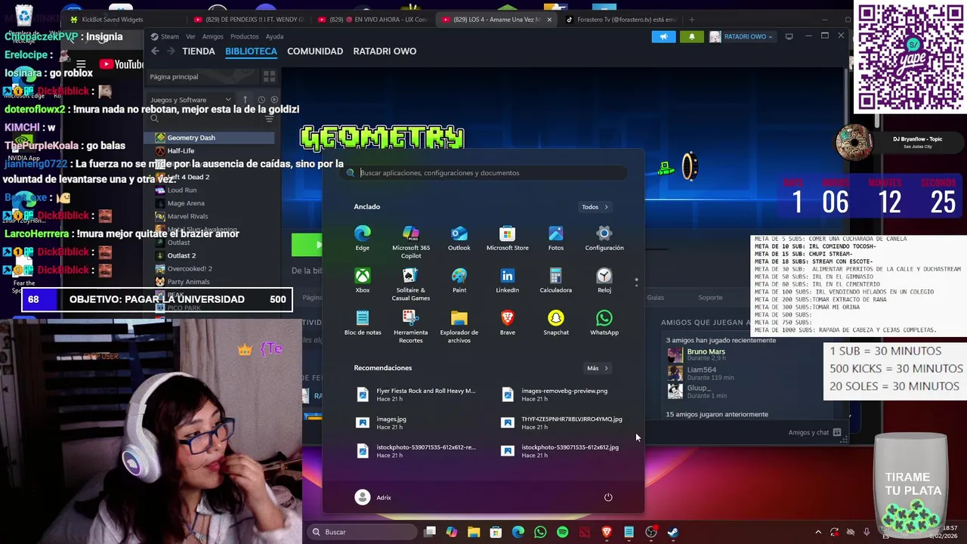Show hidden system tray icons

(818, 533)
